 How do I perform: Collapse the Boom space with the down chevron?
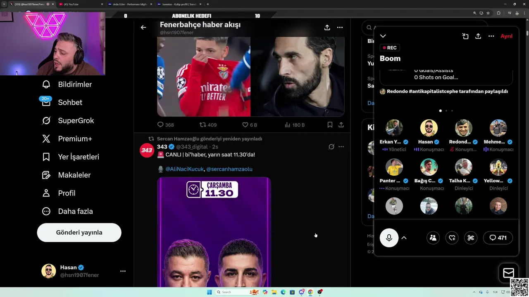coord(383,36)
